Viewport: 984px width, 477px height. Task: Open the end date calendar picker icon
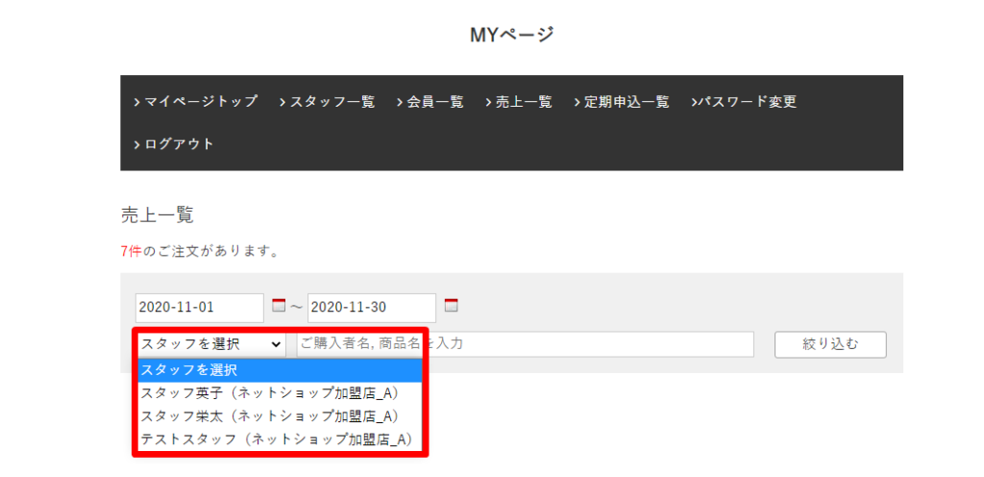451,306
